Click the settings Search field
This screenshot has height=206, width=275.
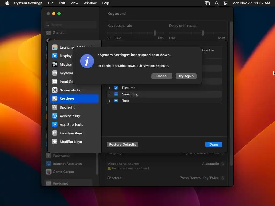(x=71, y=25)
